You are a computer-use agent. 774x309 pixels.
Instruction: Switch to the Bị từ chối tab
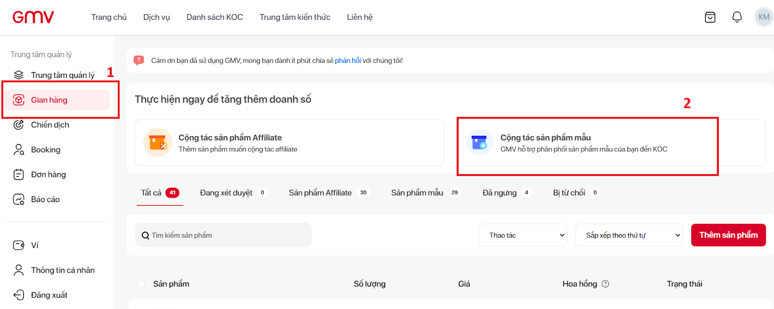[x=576, y=192]
